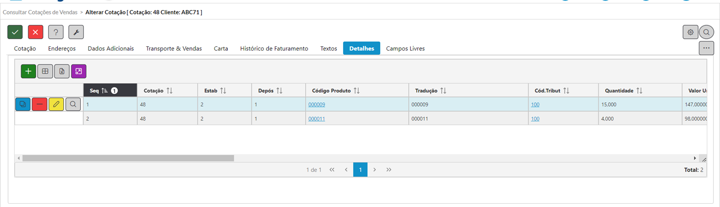
Task: Select the Quantidade cell 15,000
Action: click(x=640, y=104)
